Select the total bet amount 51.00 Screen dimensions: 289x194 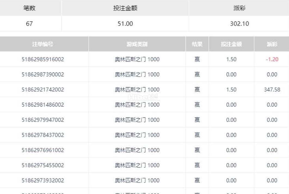[x=125, y=24]
